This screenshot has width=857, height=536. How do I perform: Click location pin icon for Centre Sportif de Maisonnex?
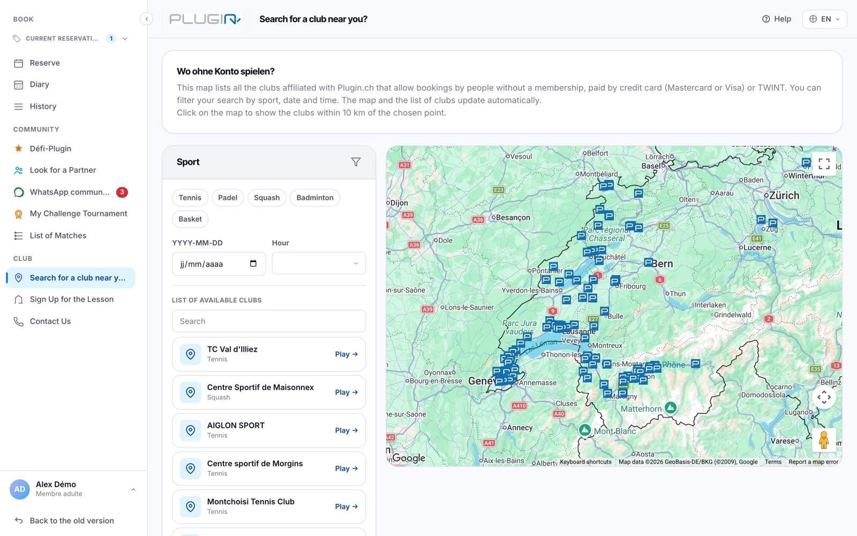pos(190,392)
